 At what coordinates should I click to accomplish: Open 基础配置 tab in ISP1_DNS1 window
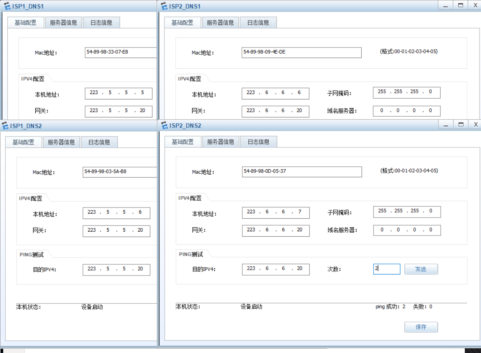tap(26, 22)
